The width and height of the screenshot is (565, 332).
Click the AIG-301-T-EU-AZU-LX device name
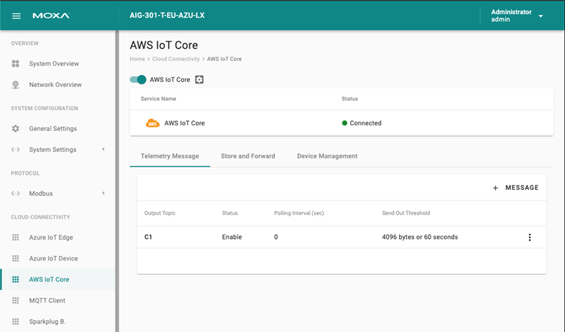[168, 16]
